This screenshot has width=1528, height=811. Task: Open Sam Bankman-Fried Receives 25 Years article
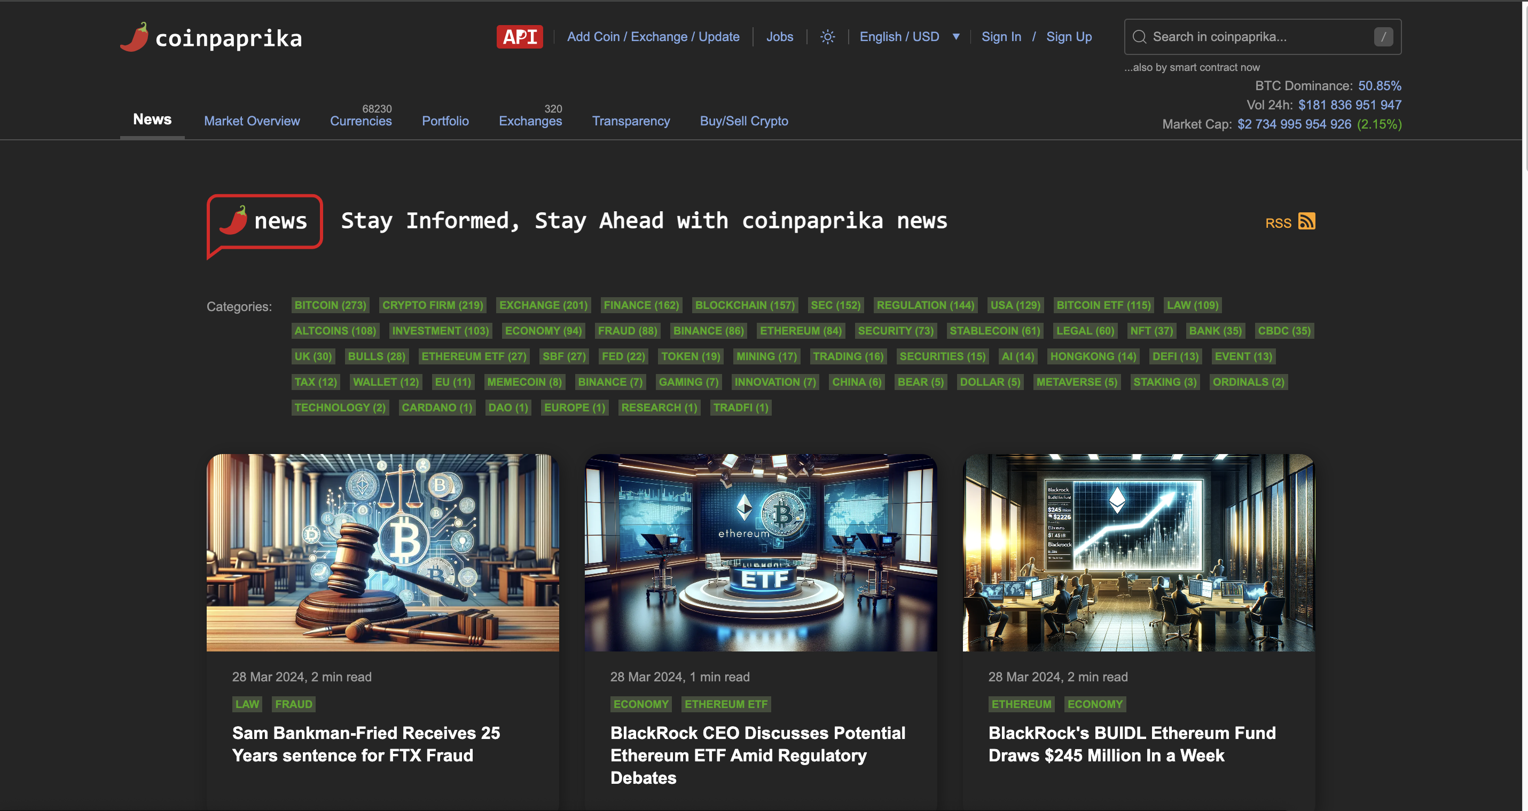tap(366, 744)
